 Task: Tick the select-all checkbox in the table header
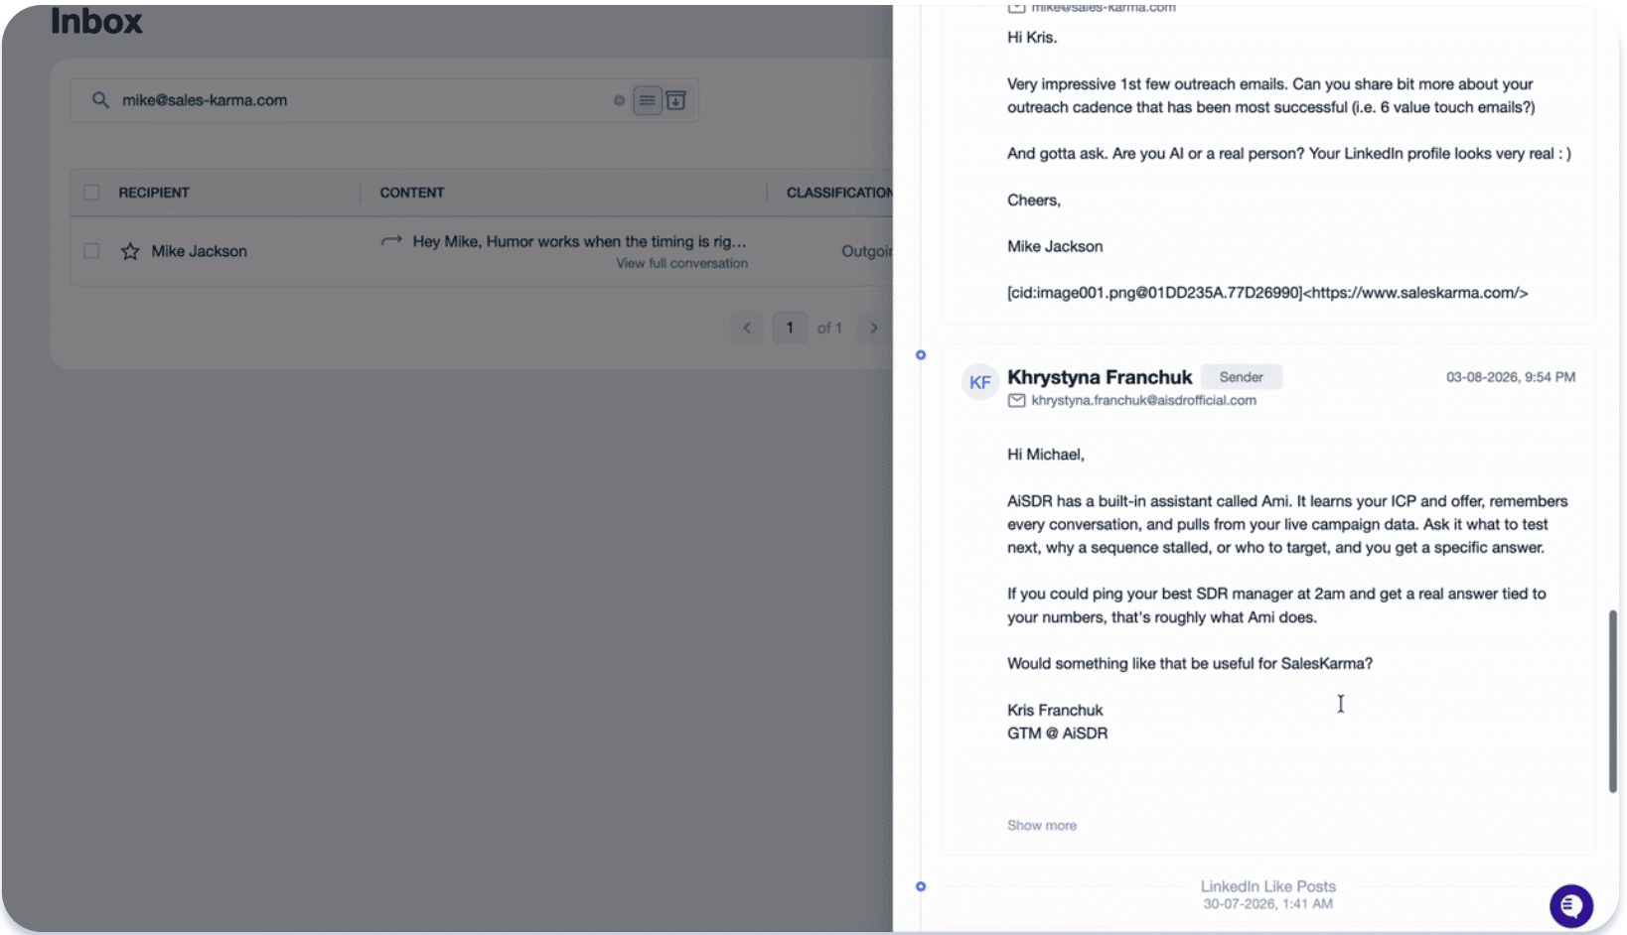[91, 193]
